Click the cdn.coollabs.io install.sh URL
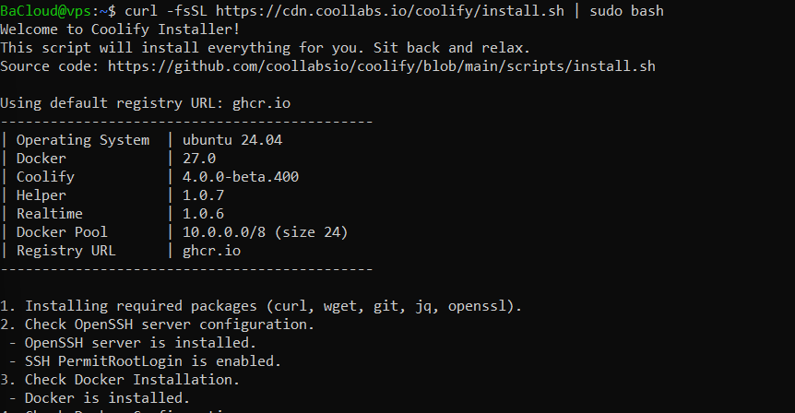The width and height of the screenshot is (795, 413). coord(390,11)
